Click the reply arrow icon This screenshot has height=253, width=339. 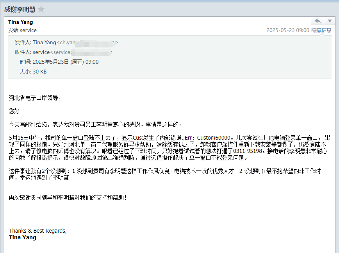click(318, 21)
